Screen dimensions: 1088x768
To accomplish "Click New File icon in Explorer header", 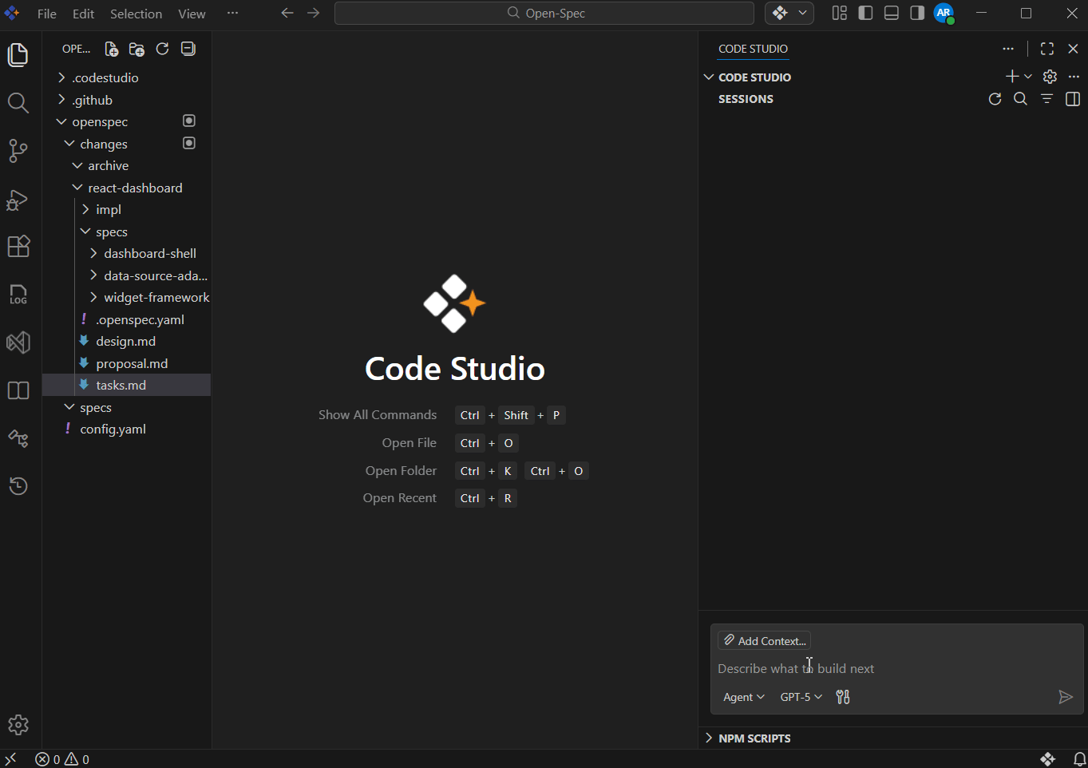I will pyautogui.click(x=112, y=49).
